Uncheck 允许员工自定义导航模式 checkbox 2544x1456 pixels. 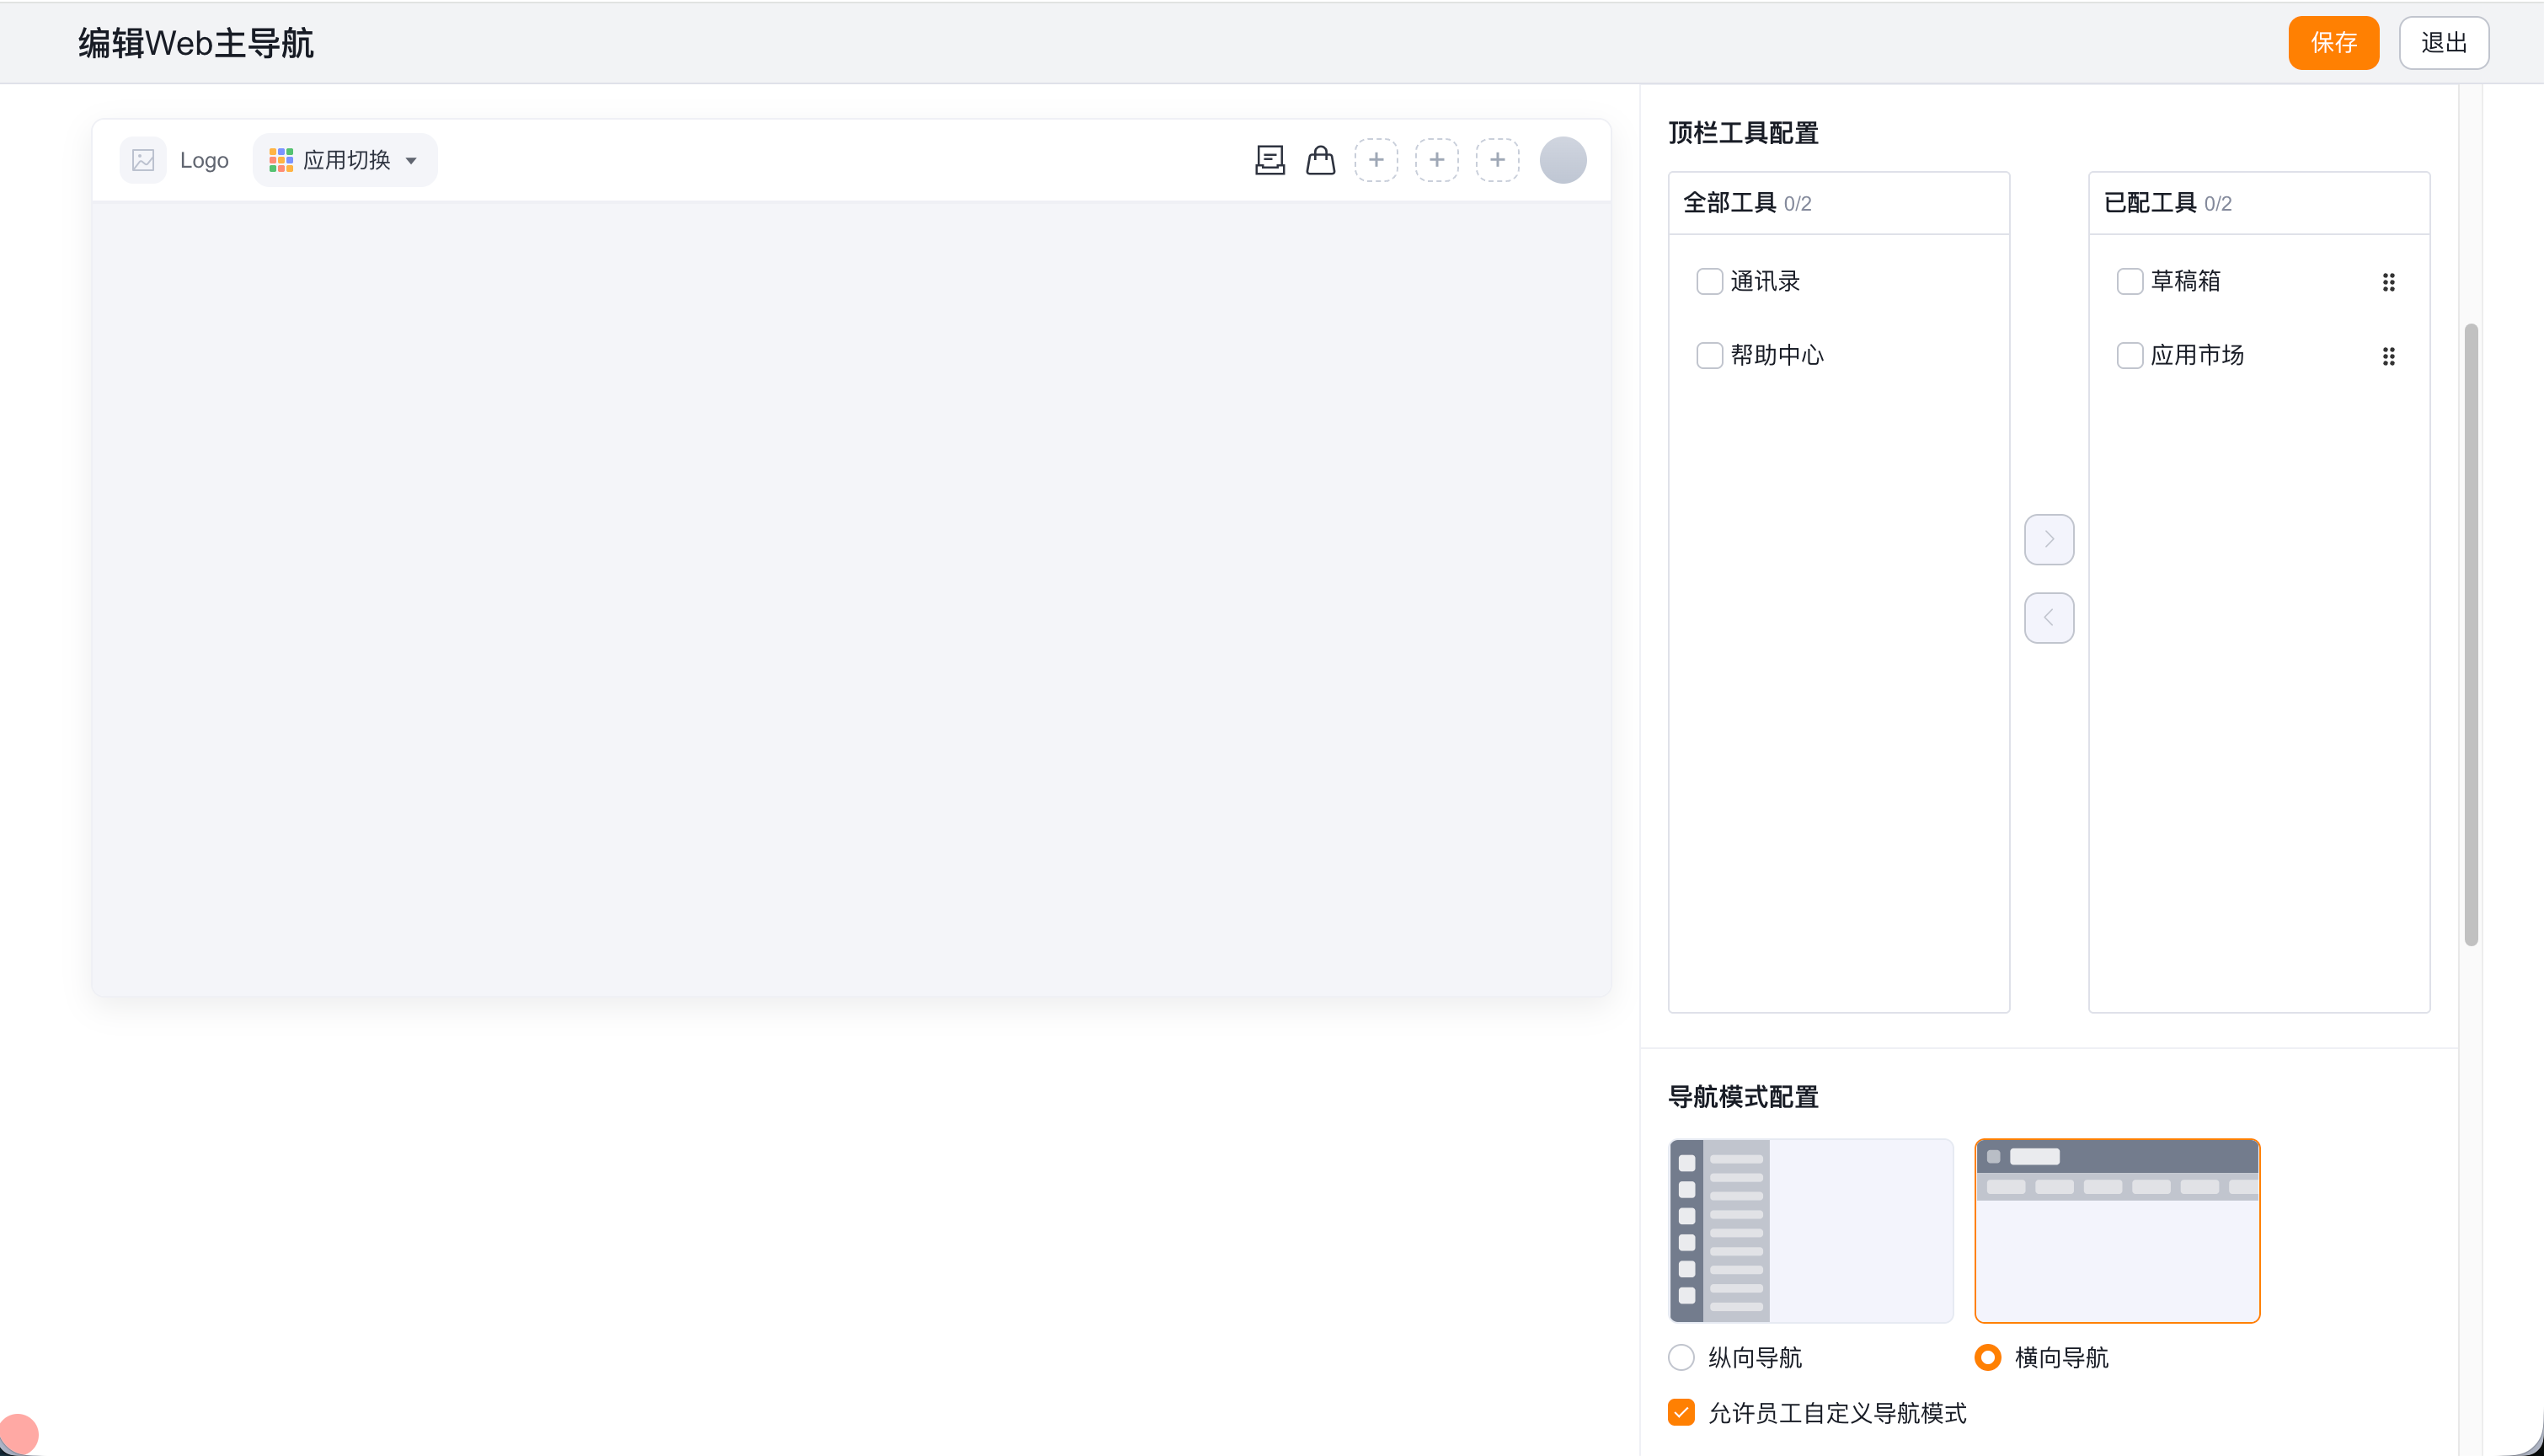pyautogui.click(x=1681, y=1412)
